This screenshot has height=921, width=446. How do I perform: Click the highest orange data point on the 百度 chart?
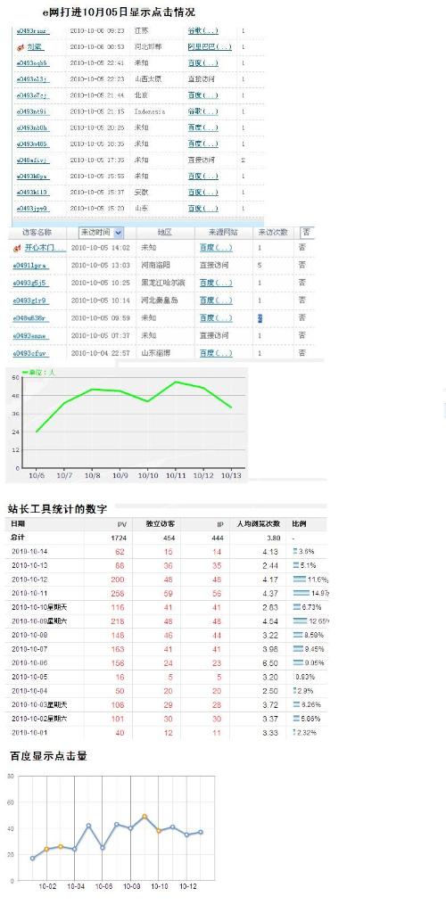click(x=145, y=817)
